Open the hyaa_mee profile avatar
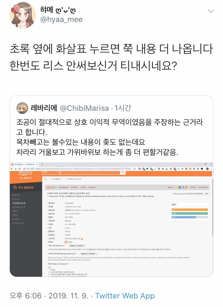 pos(23,15)
